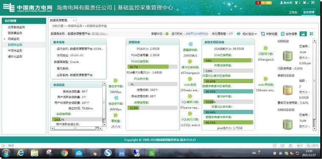Open the WPS Writer taskbar icon
Screen dimensions: 322x159
(x=122, y=153)
